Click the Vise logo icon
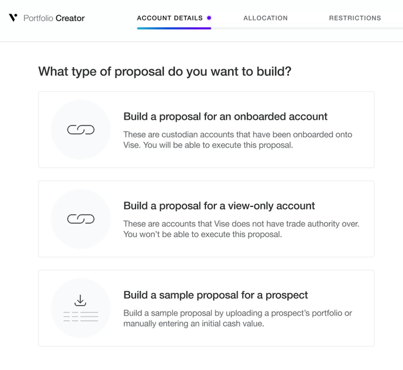The image size is (403, 370). (13, 18)
